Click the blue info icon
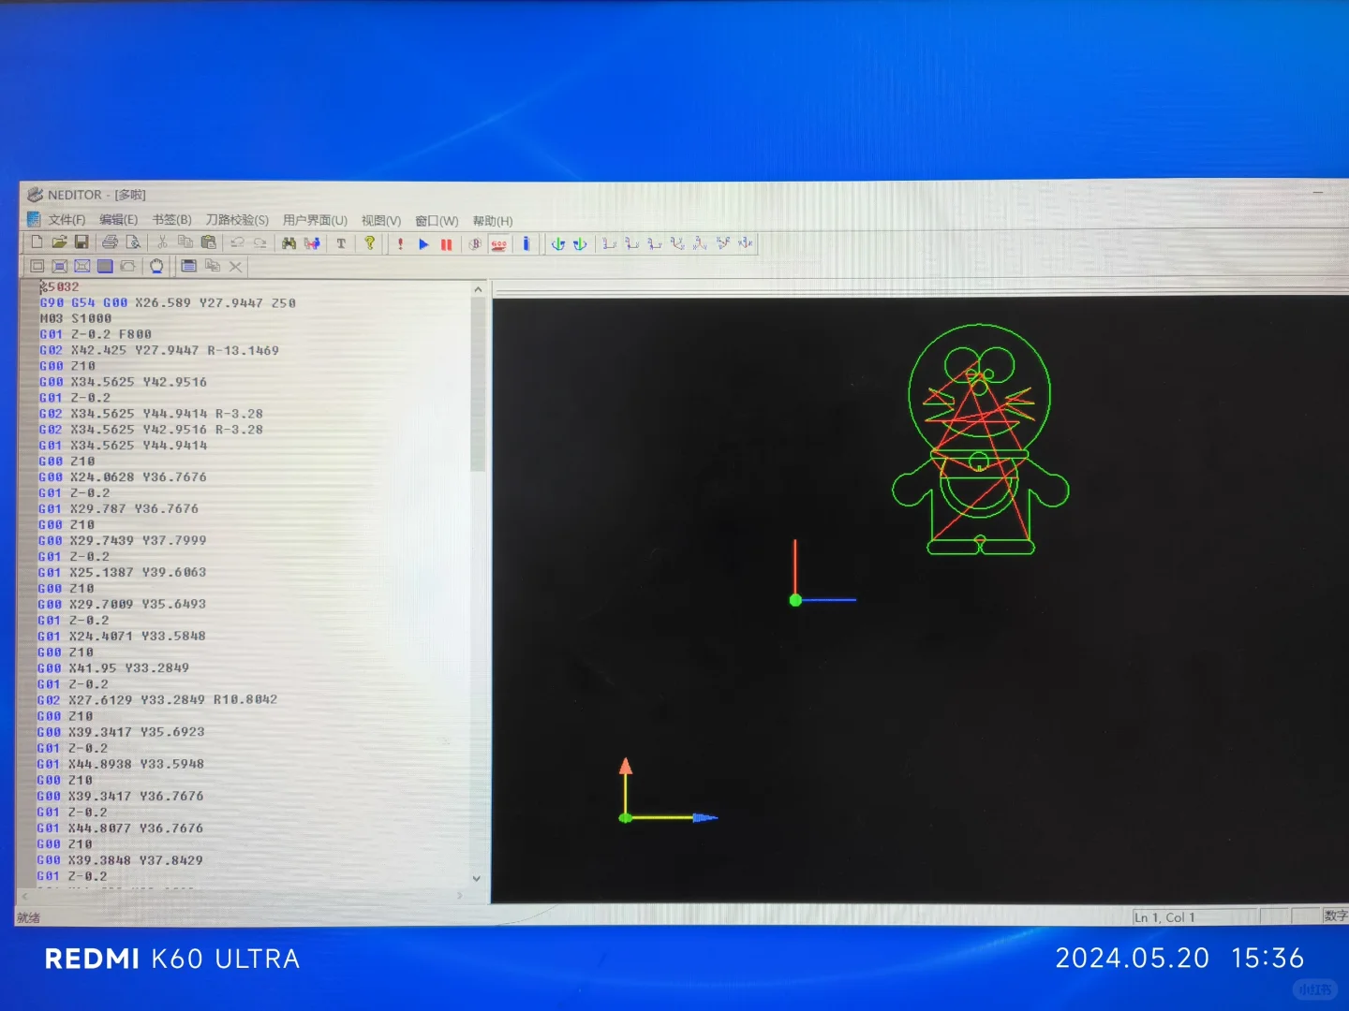The image size is (1349, 1011). 526,244
